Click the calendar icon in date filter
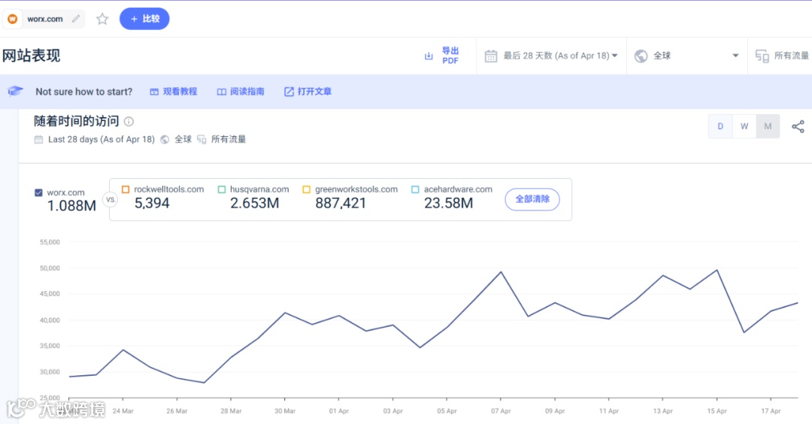 click(x=491, y=56)
